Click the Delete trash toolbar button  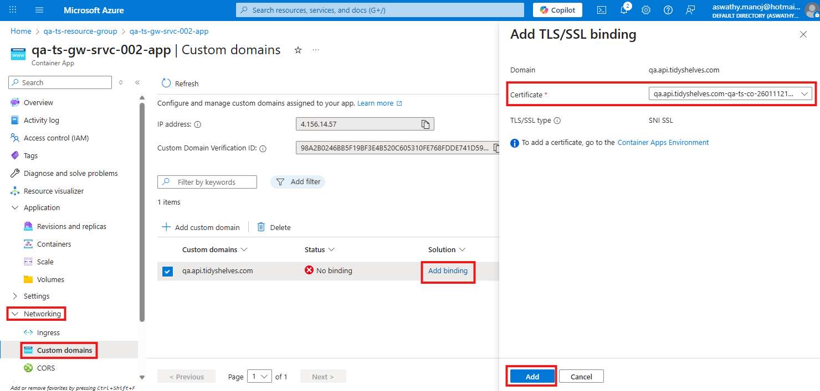click(x=274, y=227)
